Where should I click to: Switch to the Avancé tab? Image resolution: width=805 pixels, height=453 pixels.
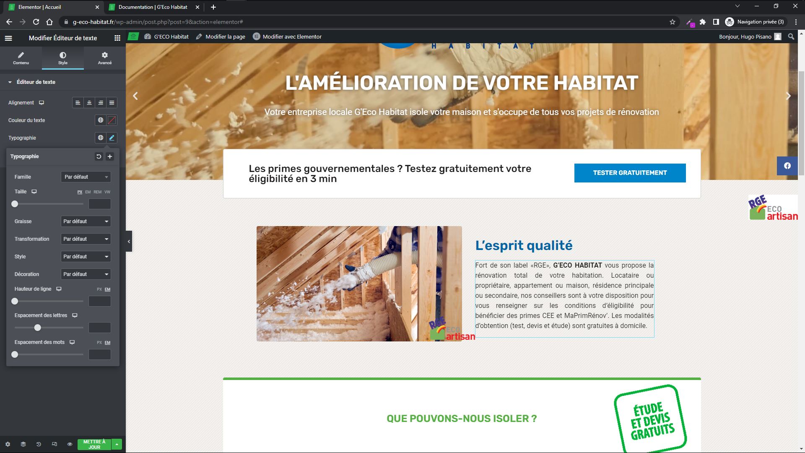click(105, 58)
